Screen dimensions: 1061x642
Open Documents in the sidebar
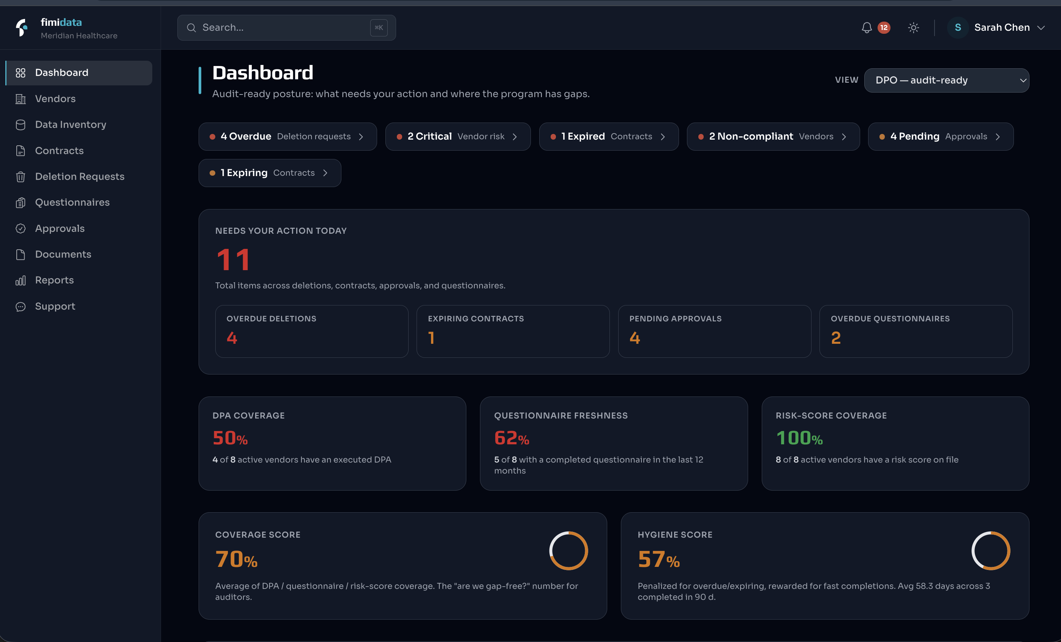[x=79, y=254]
